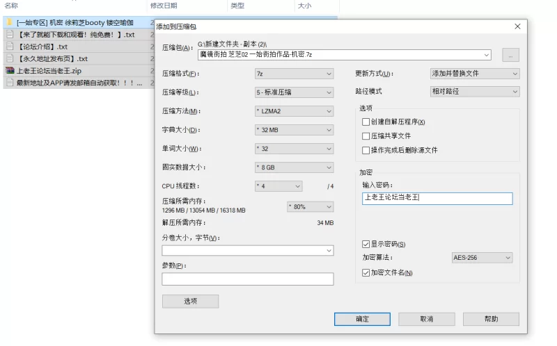Enable 创建自解压程序 checkbox
Viewport: 557px width, 346px height.
pos(366,122)
